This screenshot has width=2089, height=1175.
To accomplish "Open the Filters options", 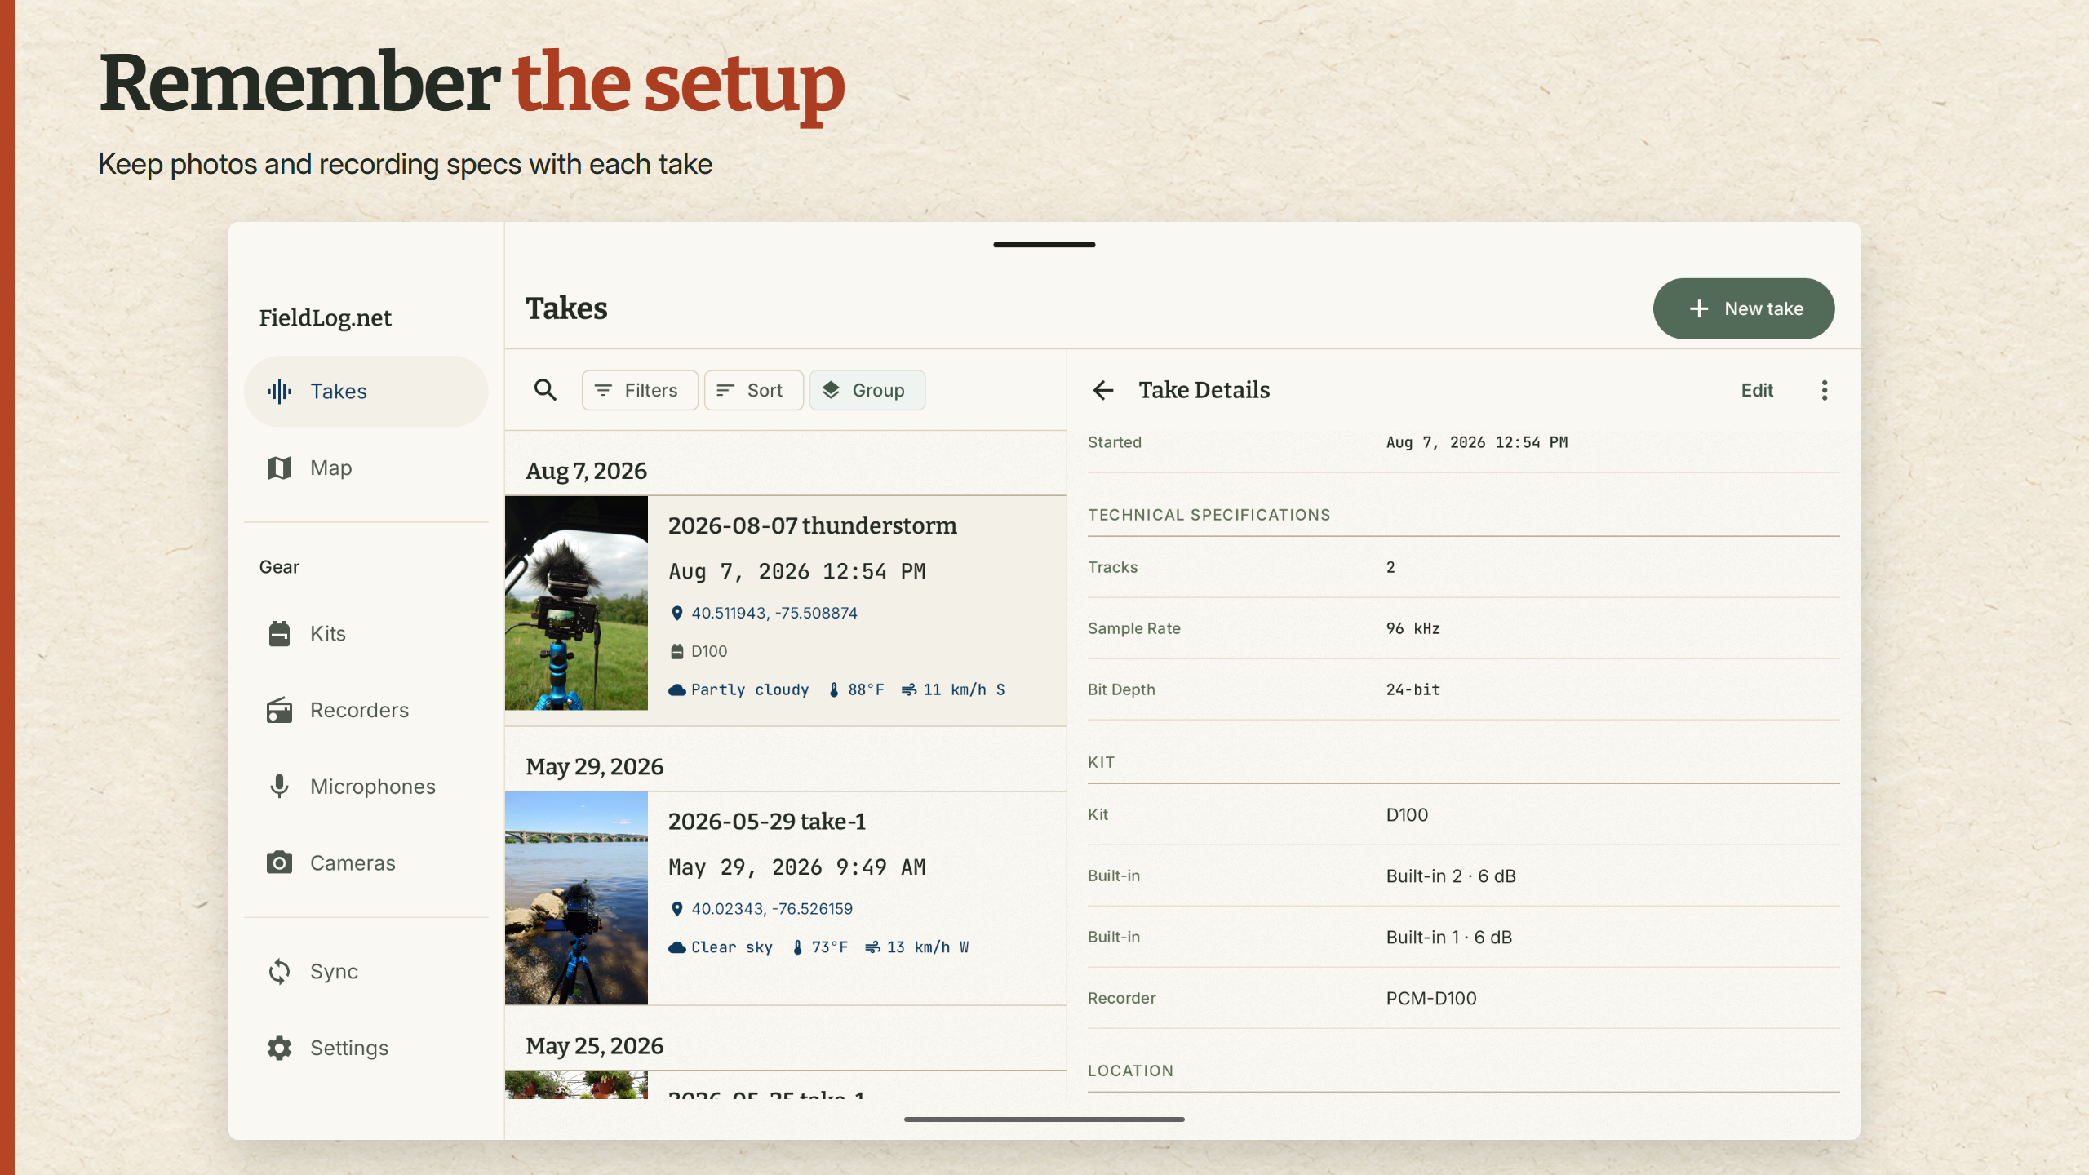I will click(x=640, y=390).
